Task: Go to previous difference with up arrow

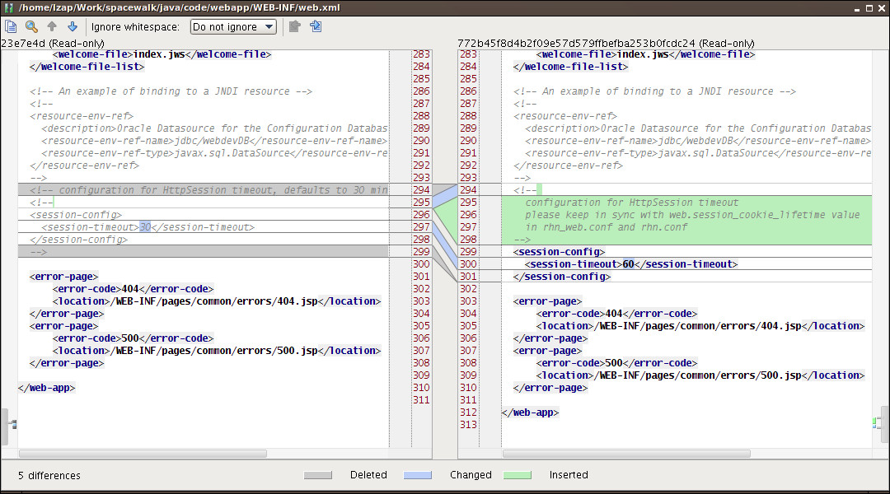Action: (52, 26)
